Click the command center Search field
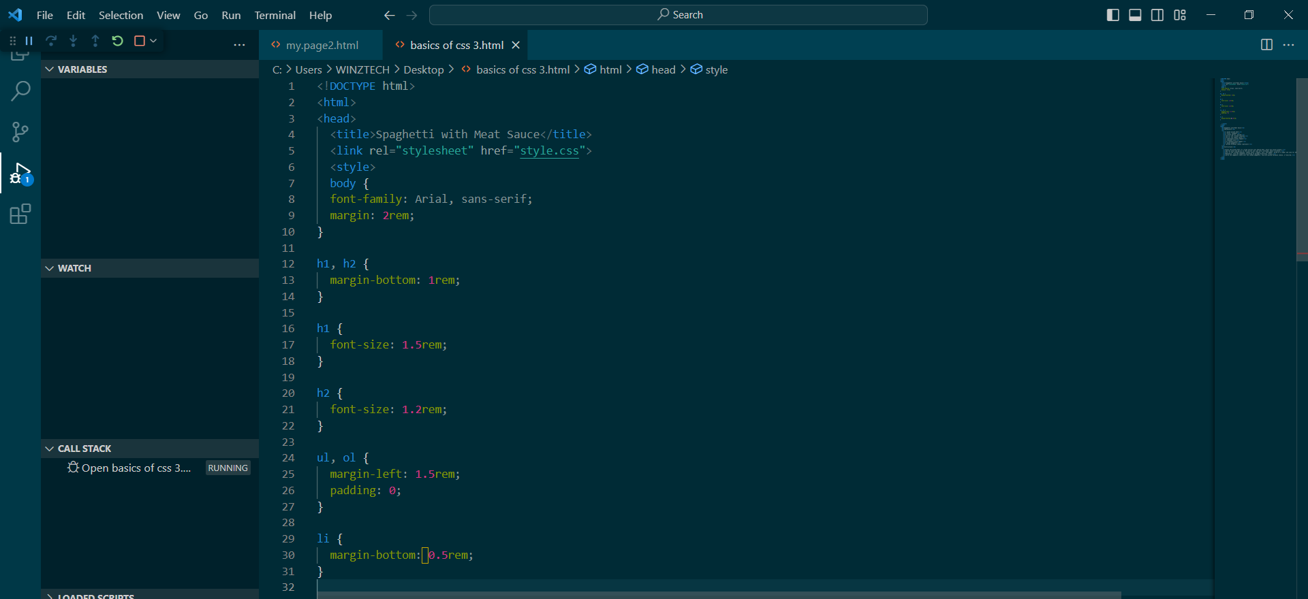Screen dimensions: 1308x599 (679, 15)
